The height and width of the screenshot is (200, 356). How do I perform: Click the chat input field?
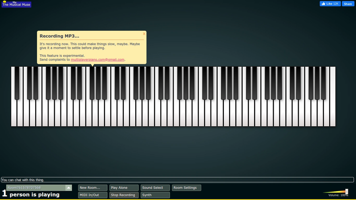[x=177, y=180]
